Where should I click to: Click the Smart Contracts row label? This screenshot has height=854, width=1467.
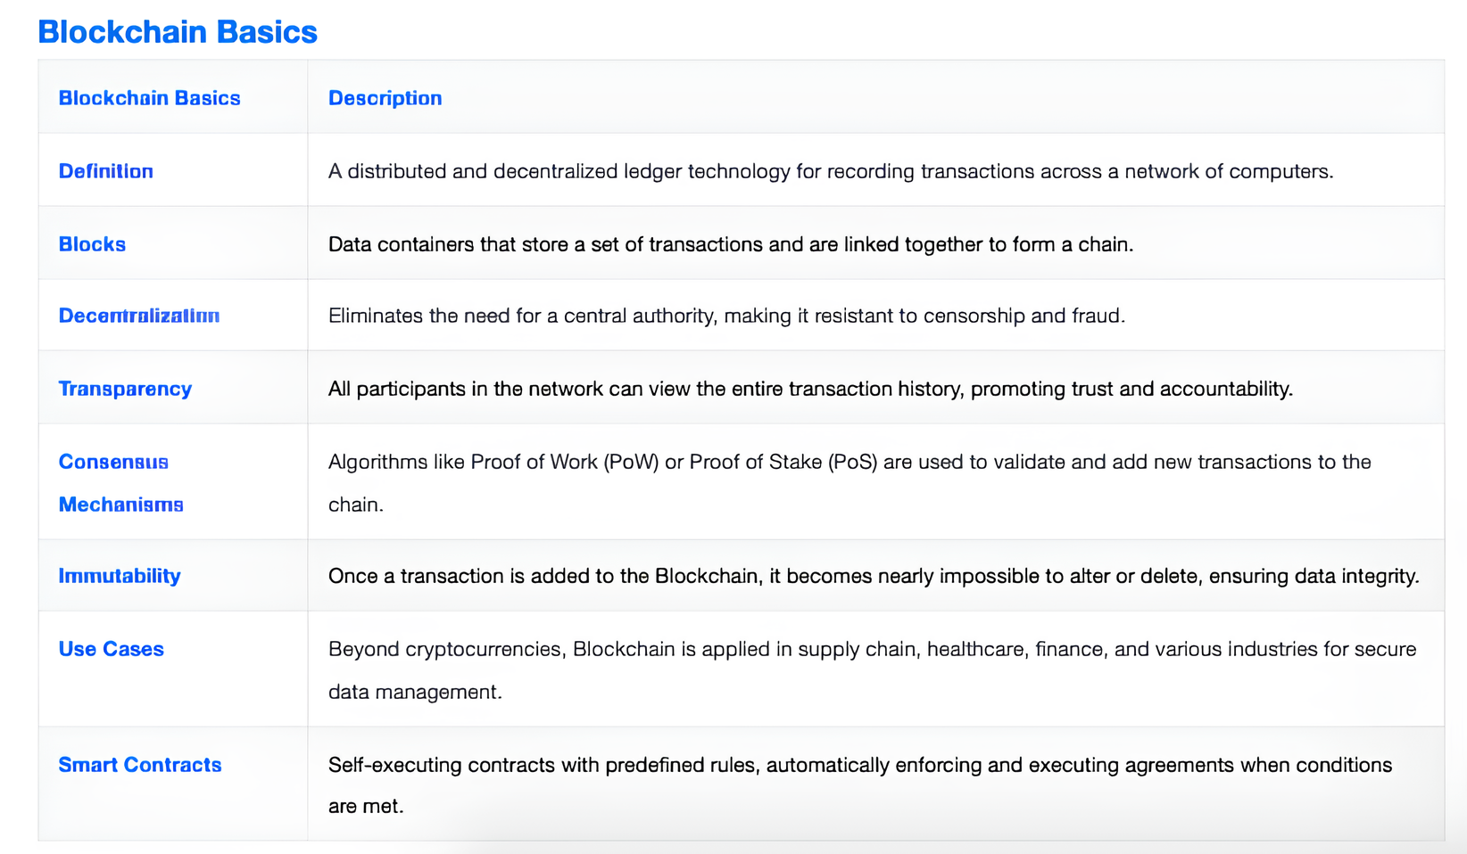tap(139, 765)
